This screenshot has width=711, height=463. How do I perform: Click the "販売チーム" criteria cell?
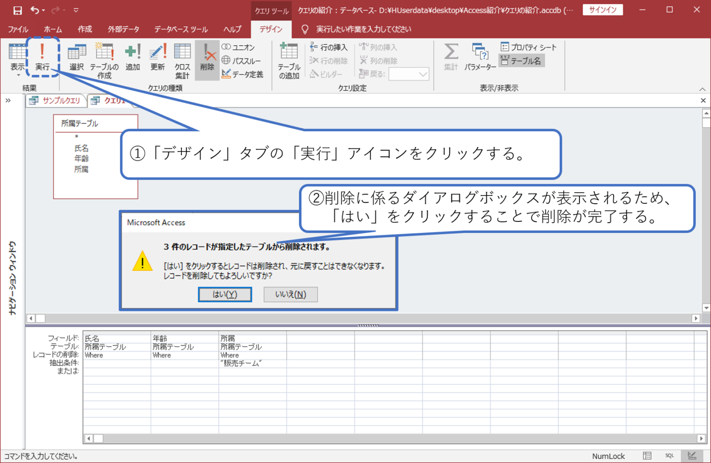253,364
